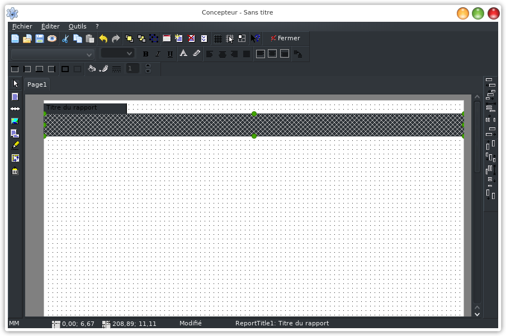Click the vertical scrollbar down arrow
The width and height of the screenshot is (506, 336).
[477, 314]
